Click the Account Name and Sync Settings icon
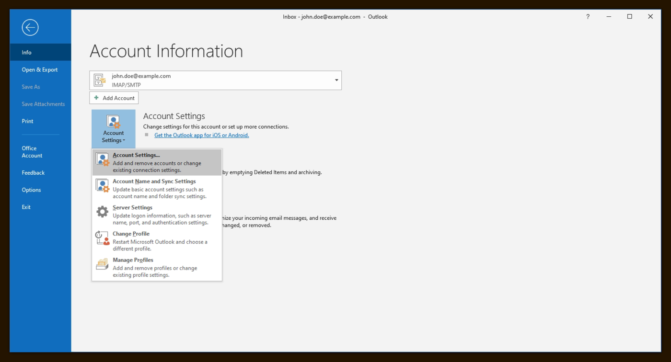This screenshot has width=671, height=362. [103, 186]
